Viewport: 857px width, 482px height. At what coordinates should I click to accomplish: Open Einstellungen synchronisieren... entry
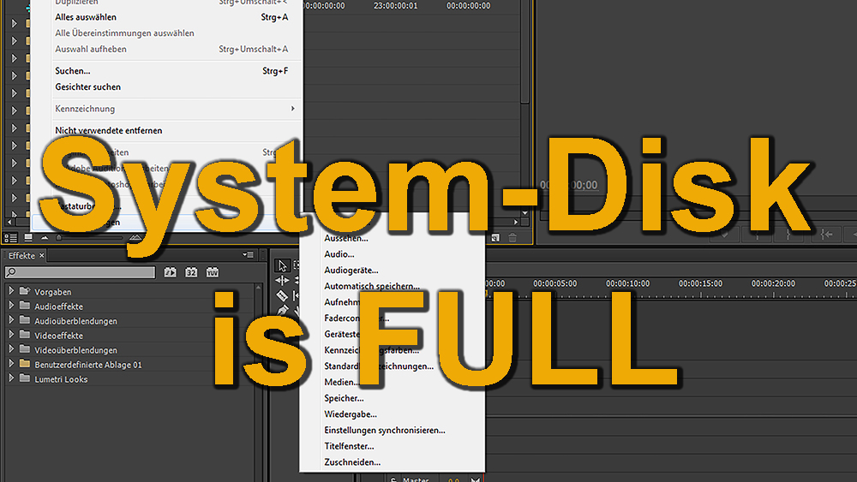[384, 430]
